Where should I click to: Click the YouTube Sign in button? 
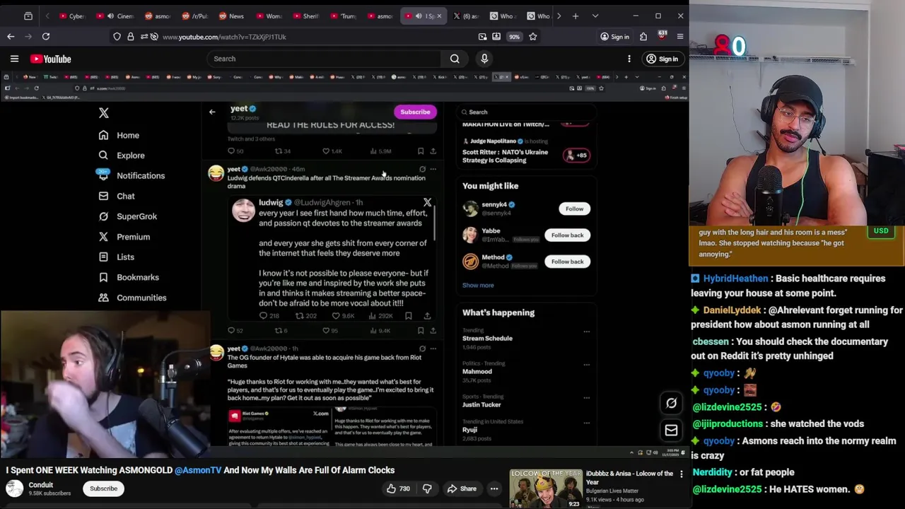(662, 59)
